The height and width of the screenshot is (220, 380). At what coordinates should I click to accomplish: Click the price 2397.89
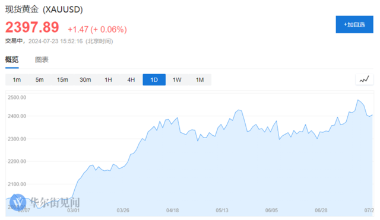pos(32,27)
